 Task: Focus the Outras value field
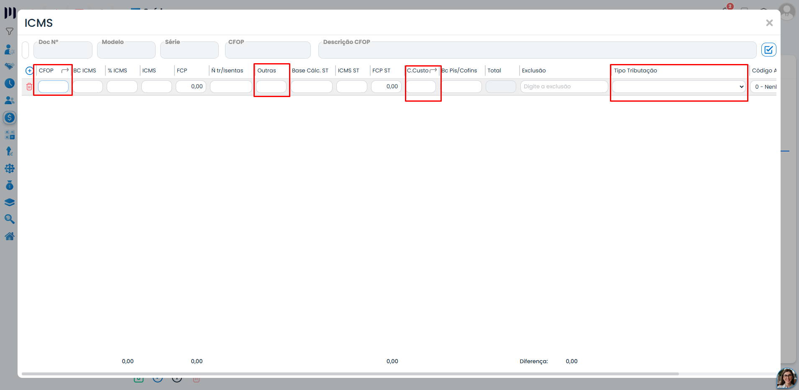pyautogui.click(x=271, y=87)
